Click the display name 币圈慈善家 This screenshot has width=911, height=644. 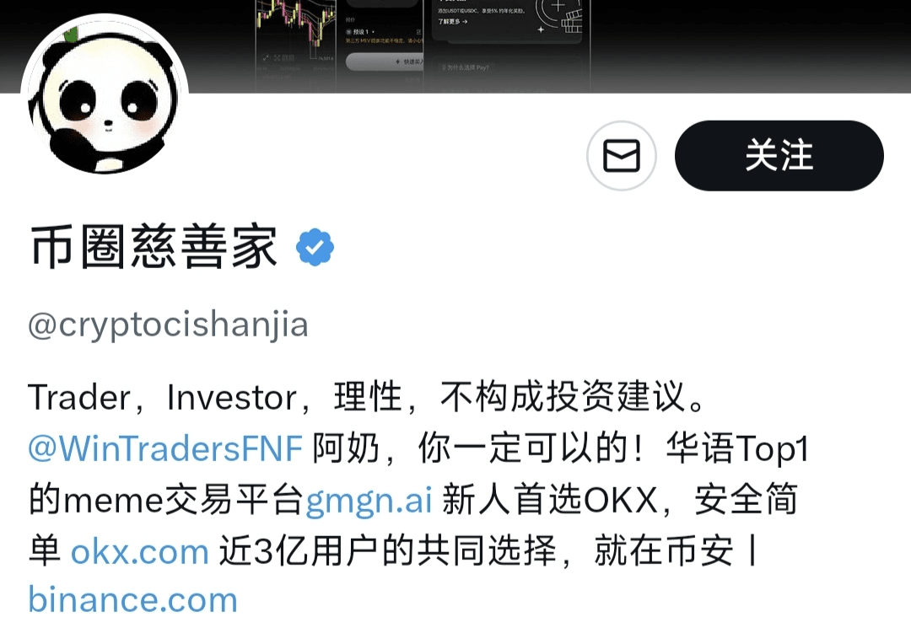point(154,247)
